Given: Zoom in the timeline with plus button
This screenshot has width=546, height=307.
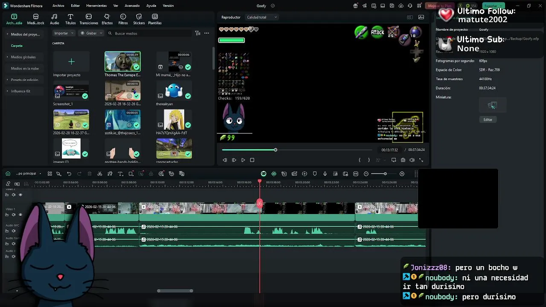Looking at the screenshot, I should pos(402,174).
